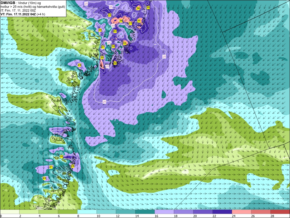The height and width of the screenshot is (218, 290).
Task: Click the 8–10 light cyan legend swatch
Action: [87, 212]
